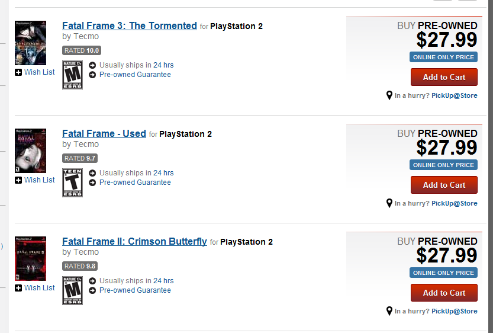
Task: Click Wish List plus icon for Fatal Frame 3
Action: click(18, 72)
